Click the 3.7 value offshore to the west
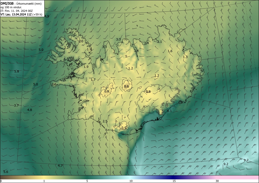The image size is (259, 183). [x=16, y=106]
